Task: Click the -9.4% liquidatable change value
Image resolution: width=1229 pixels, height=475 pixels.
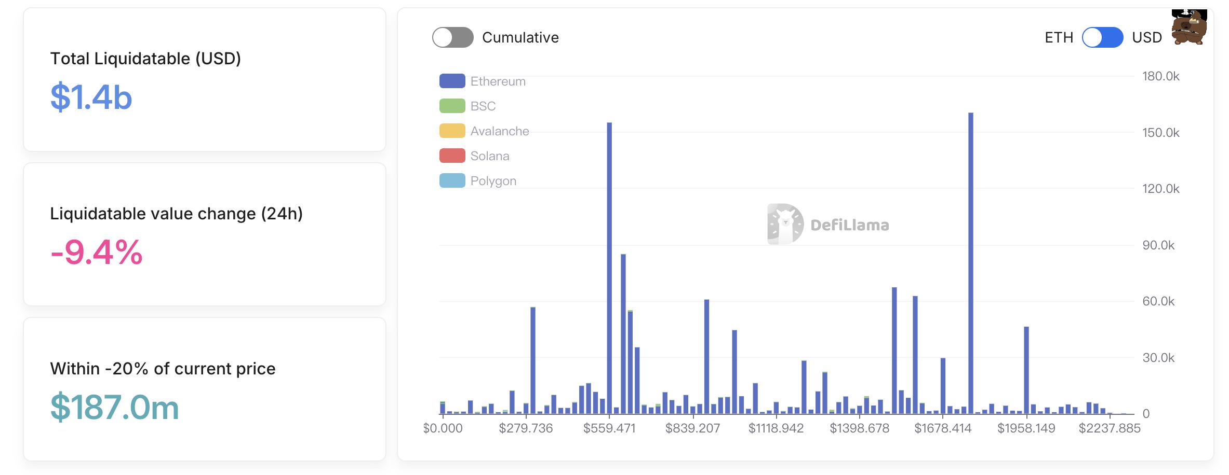Action: [96, 252]
